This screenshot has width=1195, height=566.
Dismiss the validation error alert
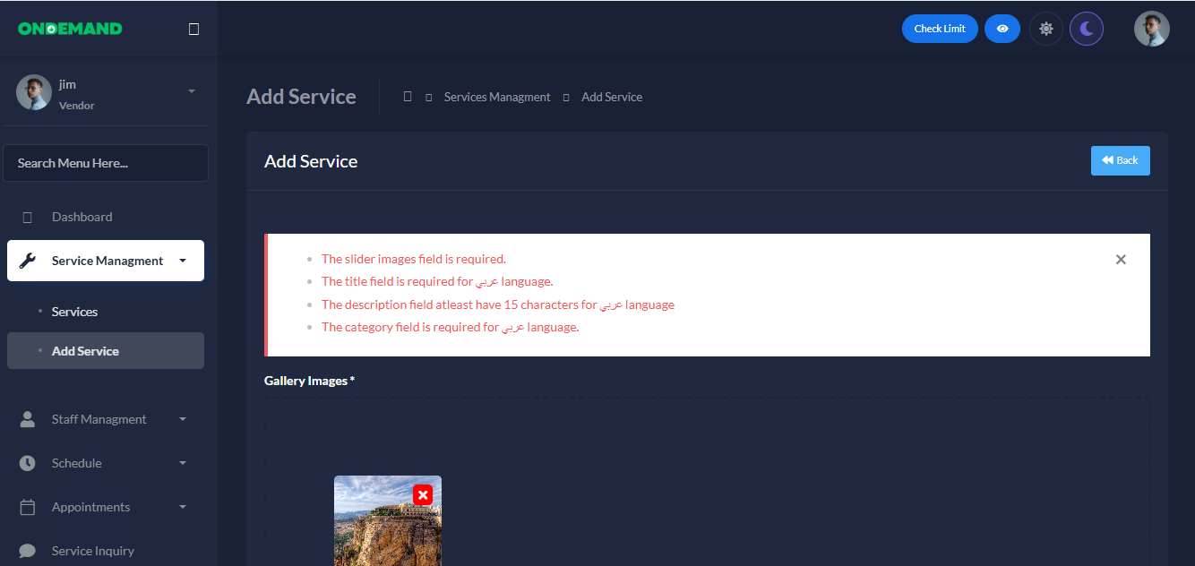[x=1121, y=260]
